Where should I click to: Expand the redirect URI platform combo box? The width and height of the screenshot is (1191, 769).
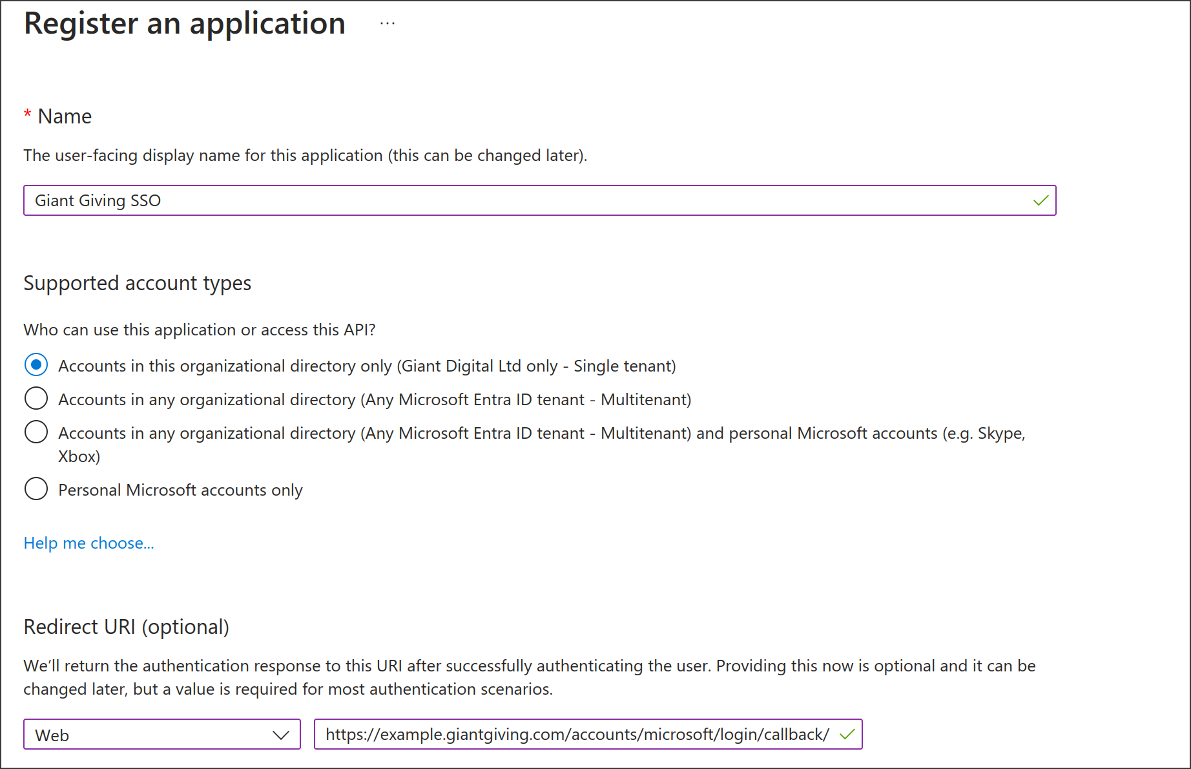click(x=161, y=734)
